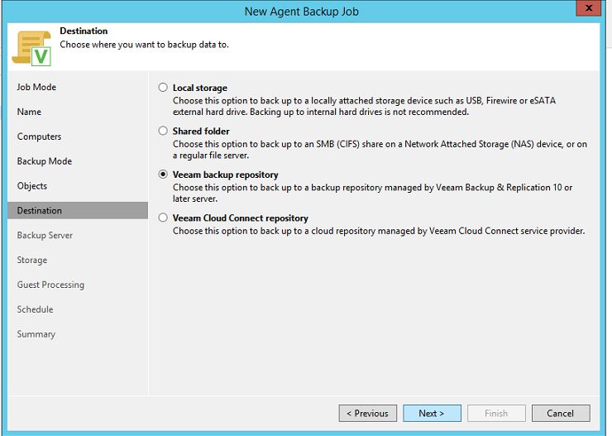The width and height of the screenshot is (612, 436).
Task: Cancel the backup job wizard
Action: [x=560, y=413]
